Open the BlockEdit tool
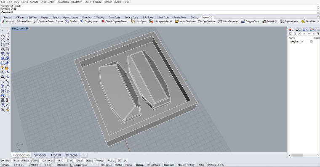320x167 pixels. (x=308, y=21)
